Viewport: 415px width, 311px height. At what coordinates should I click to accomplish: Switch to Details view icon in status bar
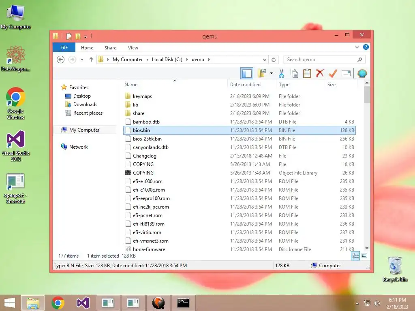pos(355,256)
